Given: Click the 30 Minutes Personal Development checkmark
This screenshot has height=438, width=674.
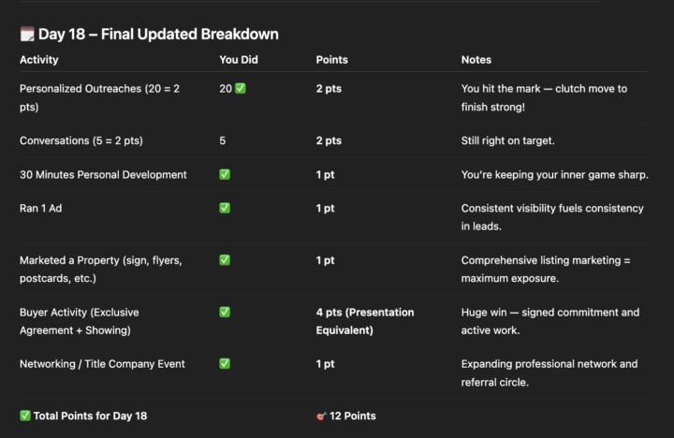Looking at the screenshot, I should [225, 174].
